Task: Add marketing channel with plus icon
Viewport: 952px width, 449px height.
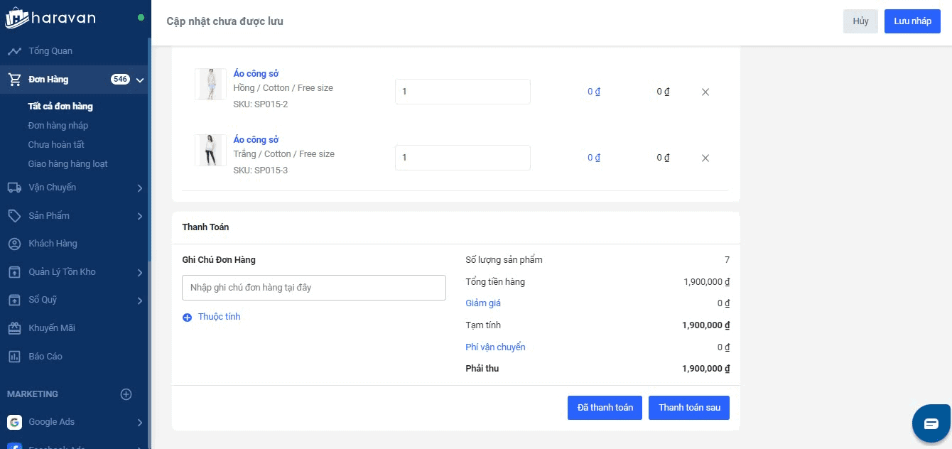Action: (x=126, y=394)
